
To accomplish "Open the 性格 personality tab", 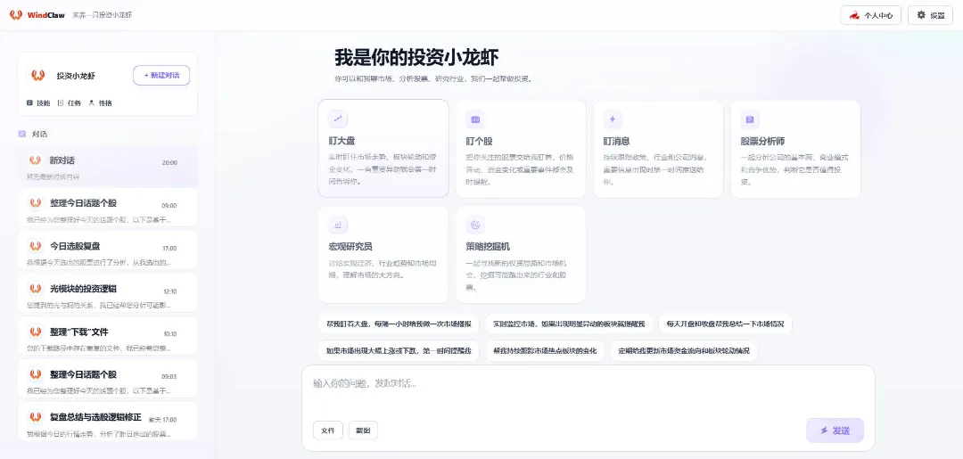I will pyautogui.click(x=100, y=103).
